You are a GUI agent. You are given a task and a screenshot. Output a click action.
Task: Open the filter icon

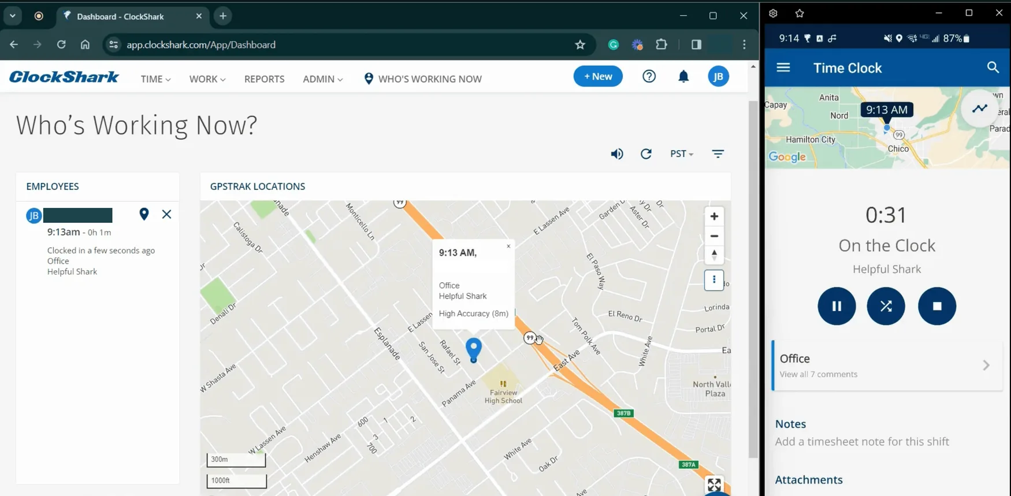[718, 154]
